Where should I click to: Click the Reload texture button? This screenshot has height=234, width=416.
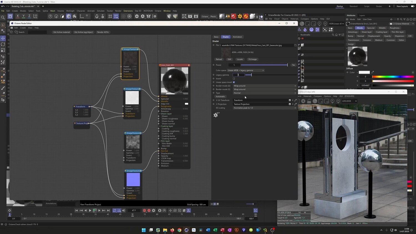219,59
